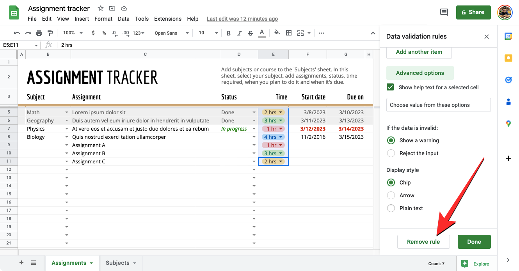
Task: Open the font family dropdown Open Sans
Action: tap(171, 33)
